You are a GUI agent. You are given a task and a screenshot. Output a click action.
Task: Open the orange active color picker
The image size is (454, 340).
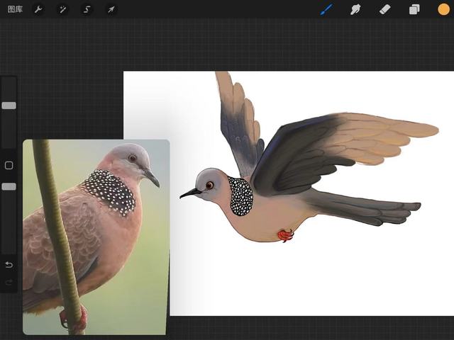pos(443,9)
